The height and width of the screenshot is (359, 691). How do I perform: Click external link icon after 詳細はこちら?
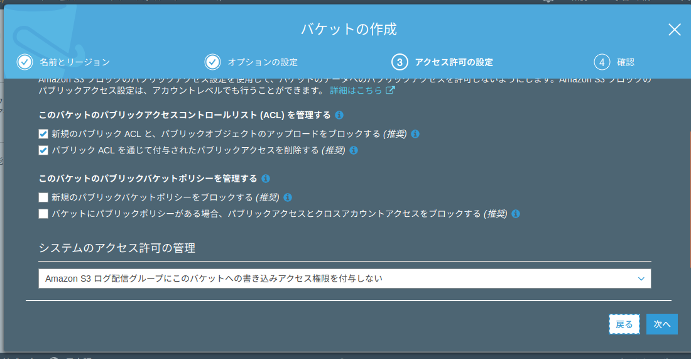tap(391, 90)
